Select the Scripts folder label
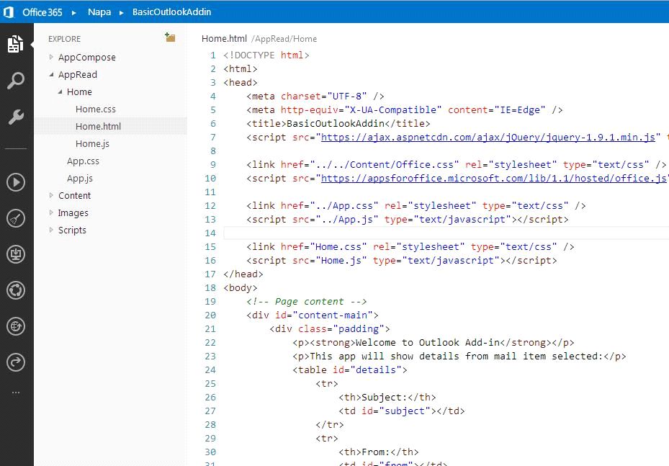This screenshot has width=669, height=466. (72, 230)
